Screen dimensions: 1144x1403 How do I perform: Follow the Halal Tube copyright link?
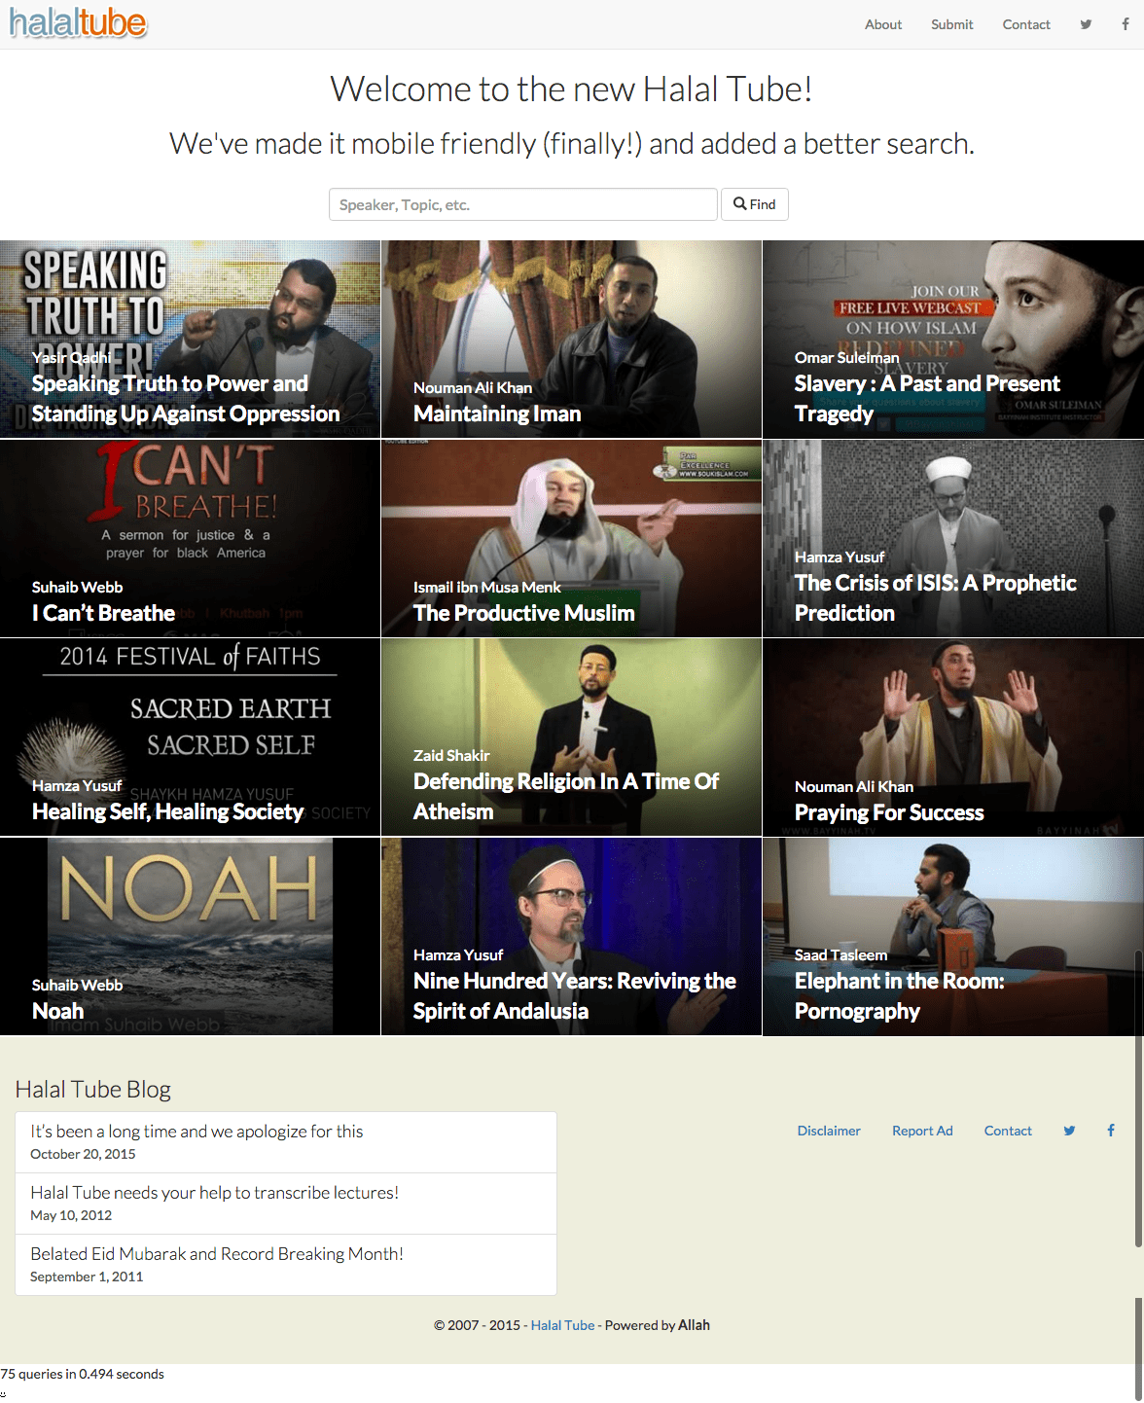pyautogui.click(x=562, y=1325)
